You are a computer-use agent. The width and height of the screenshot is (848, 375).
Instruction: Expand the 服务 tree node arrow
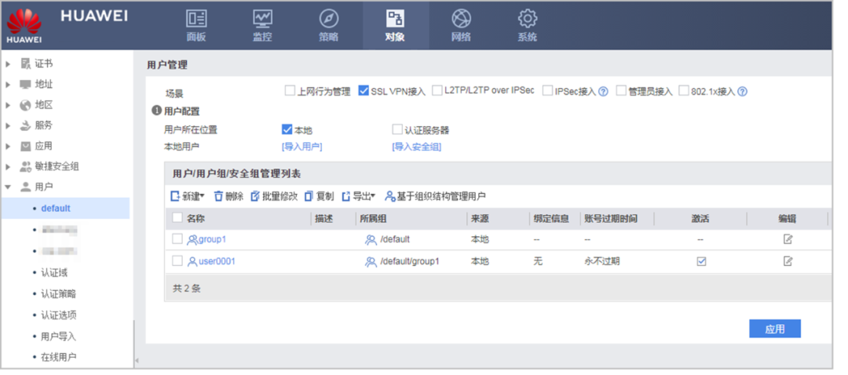[x=8, y=126]
